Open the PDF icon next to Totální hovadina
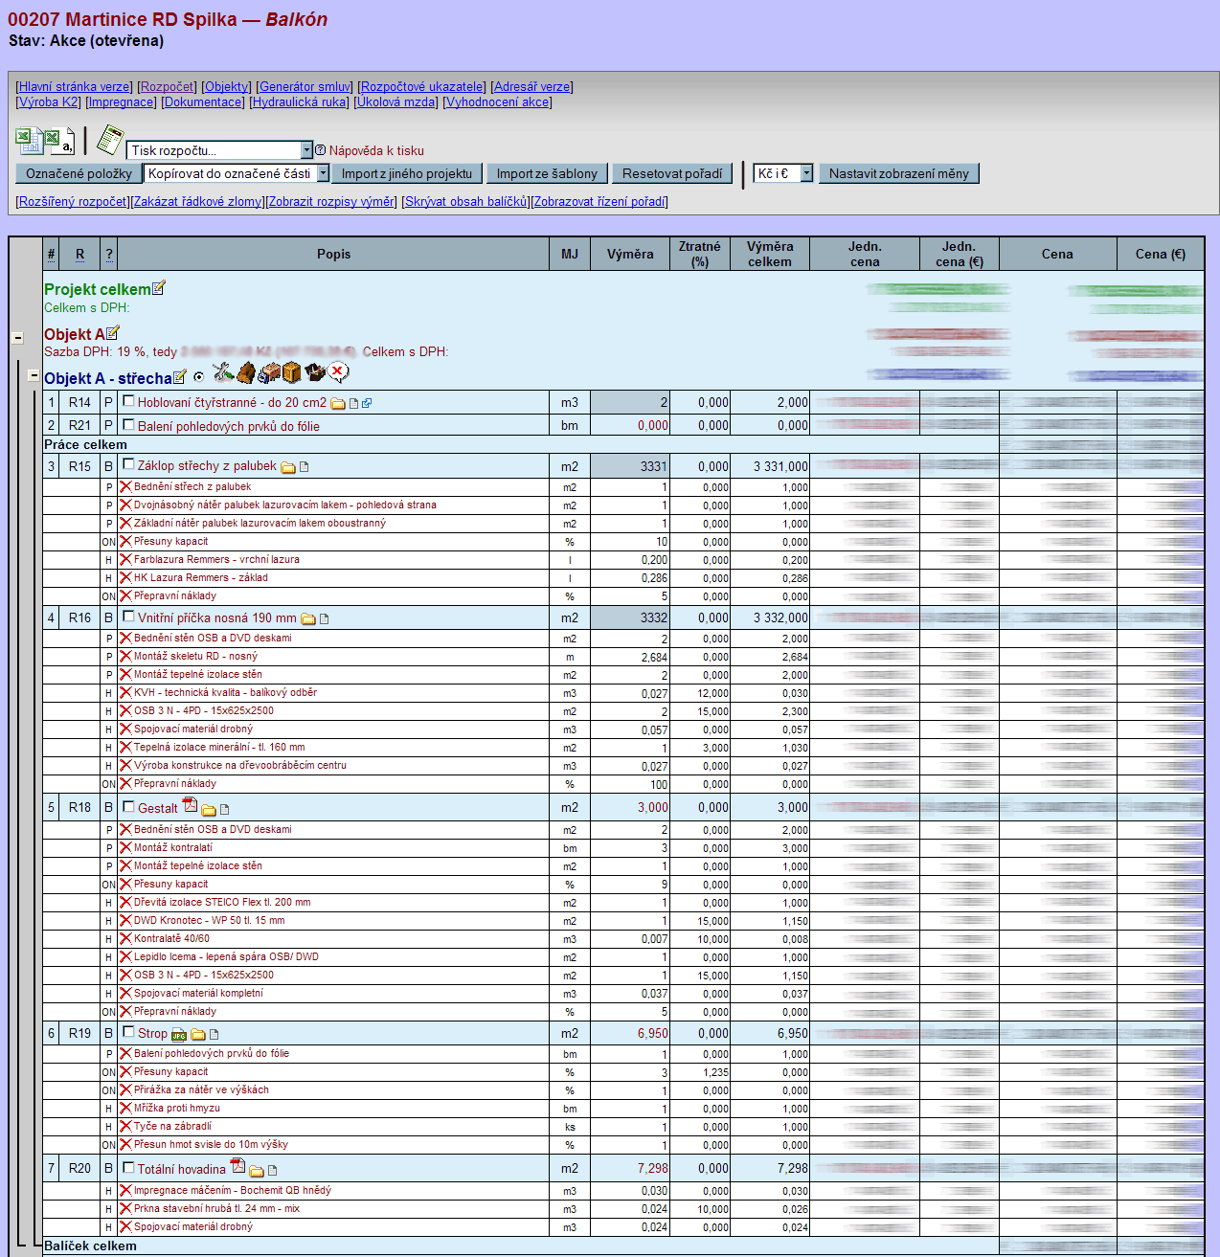 tap(237, 1165)
